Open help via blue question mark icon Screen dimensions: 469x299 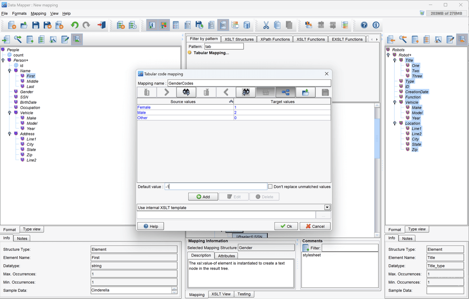pyautogui.click(x=364, y=25)
